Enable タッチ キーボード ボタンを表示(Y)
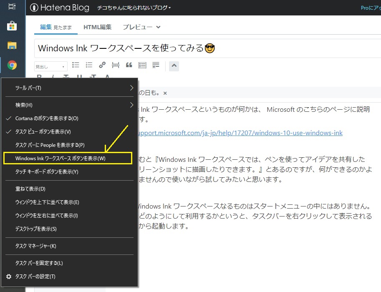 click(x=69, y=172)
